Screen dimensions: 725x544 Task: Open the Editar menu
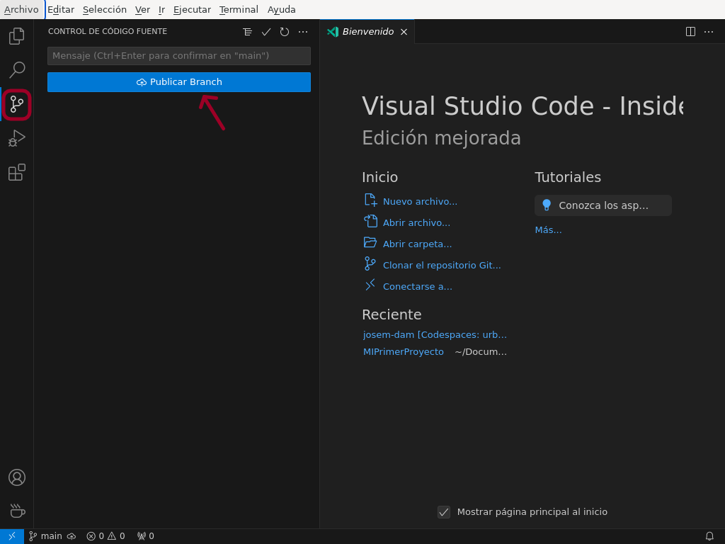click(x=61, y=10)
